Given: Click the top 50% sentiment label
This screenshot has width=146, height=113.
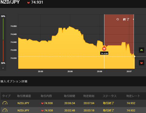Looking at the screenshot, I should click(x=3, y=16).
